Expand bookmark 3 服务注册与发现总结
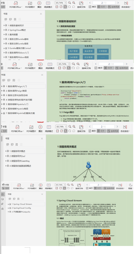The height and width of the screenshot is (254, 134). tap(2, 95)
